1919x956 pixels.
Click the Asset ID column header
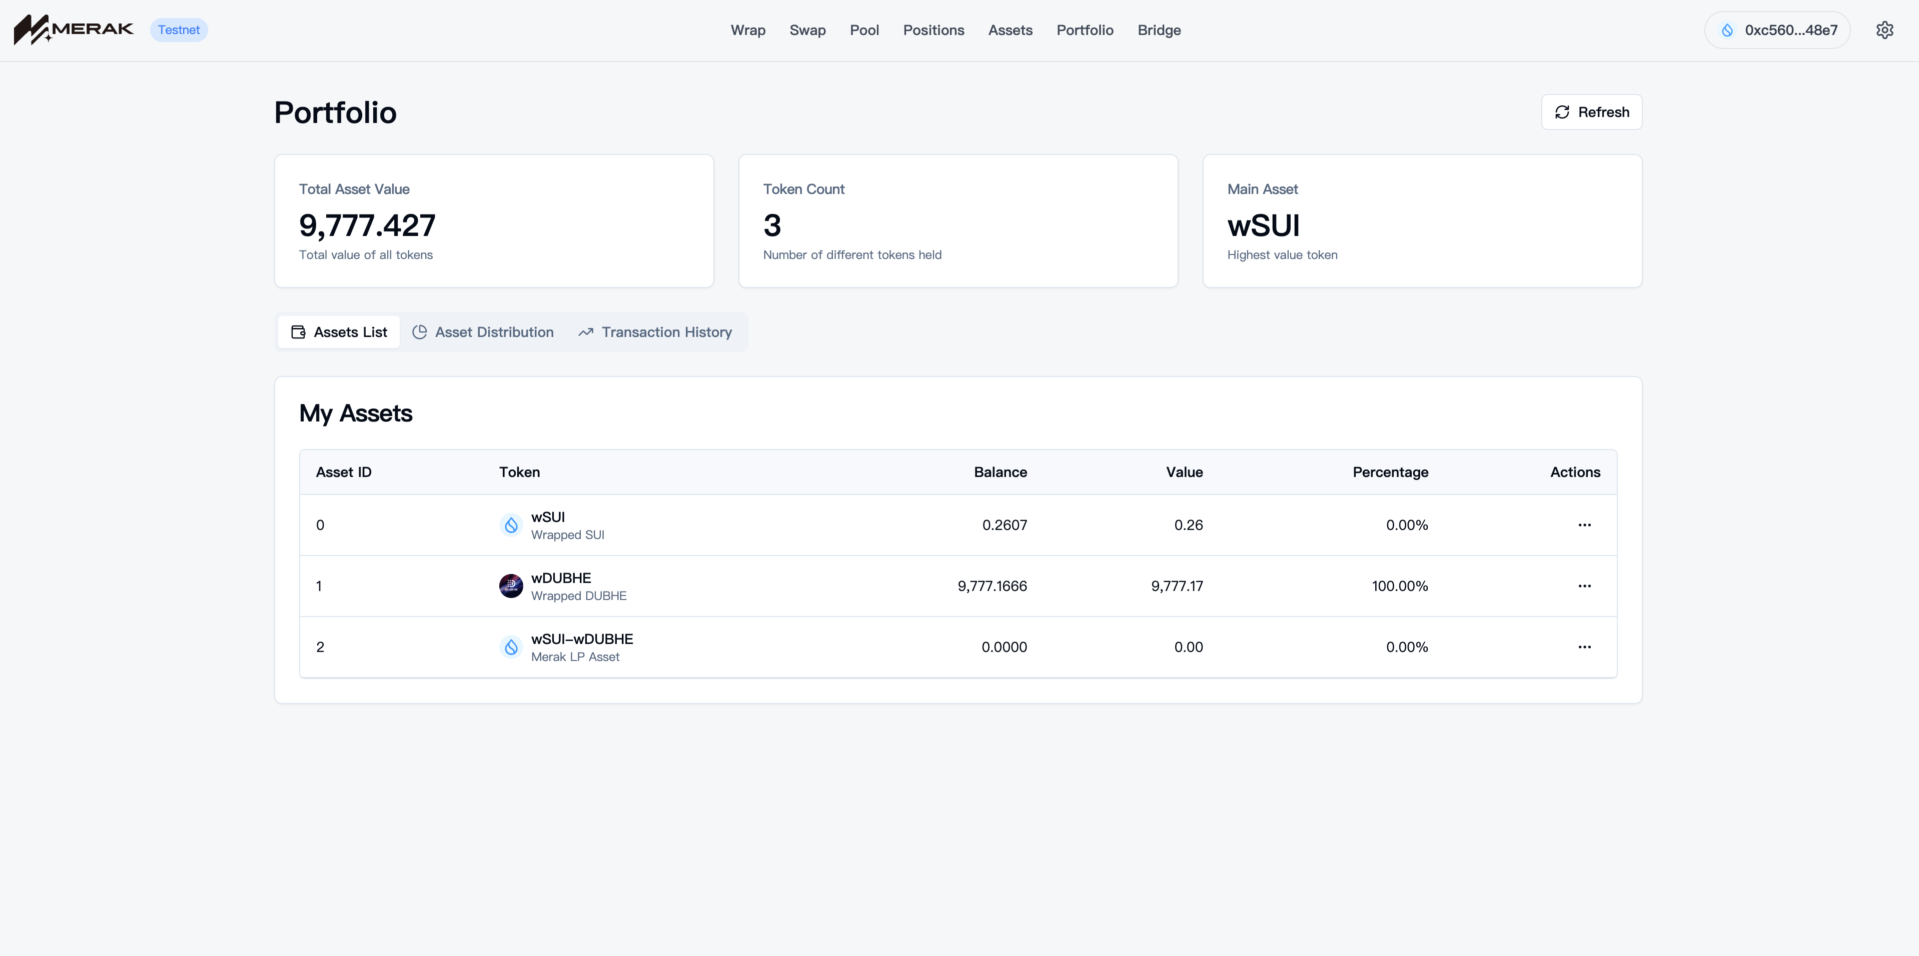click(343, 472)
